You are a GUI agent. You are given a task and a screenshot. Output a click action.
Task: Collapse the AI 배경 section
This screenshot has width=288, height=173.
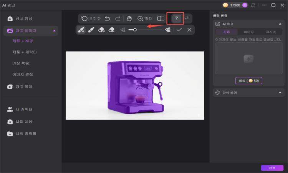point(280,24)
